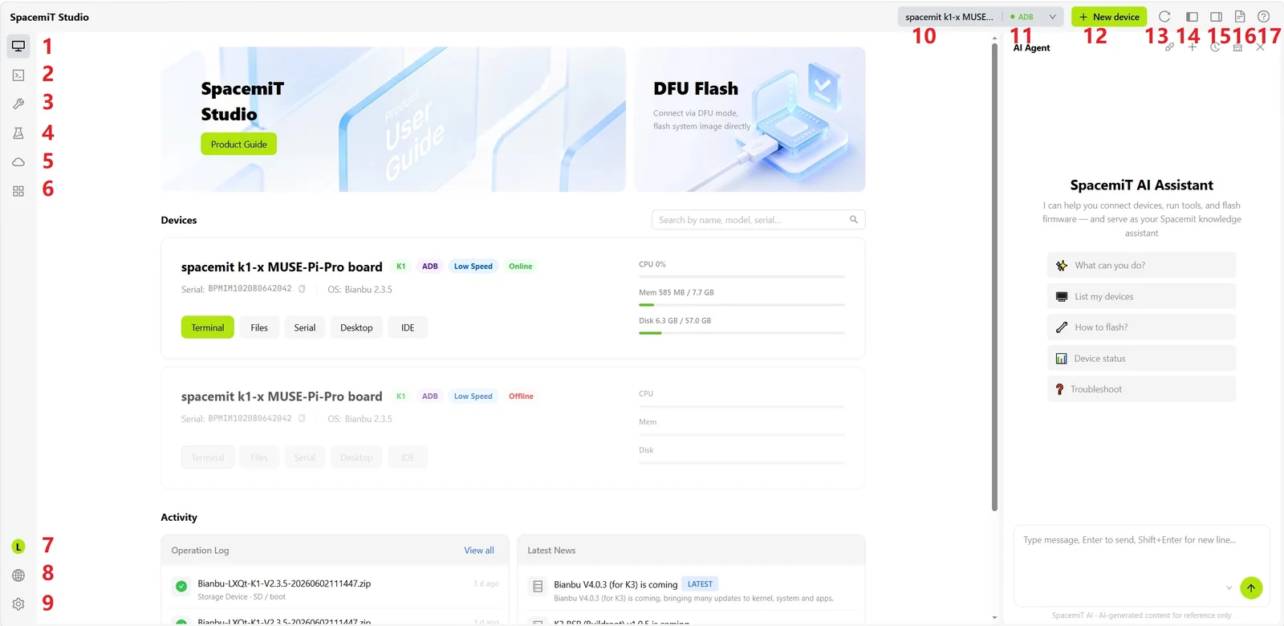Expand the device selector chevron beside ADB
Screen dimensions: 1284x626
coord(1052,17)
